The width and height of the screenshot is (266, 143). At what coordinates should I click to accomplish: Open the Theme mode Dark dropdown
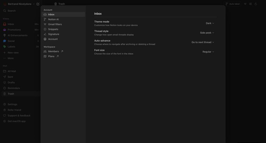click(x=210, y=23)
